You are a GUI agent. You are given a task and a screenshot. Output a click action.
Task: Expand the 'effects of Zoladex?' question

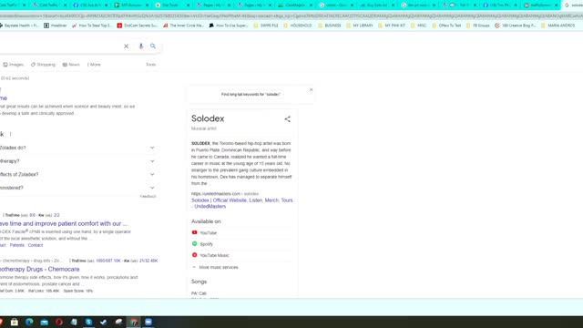click(77, 174)
